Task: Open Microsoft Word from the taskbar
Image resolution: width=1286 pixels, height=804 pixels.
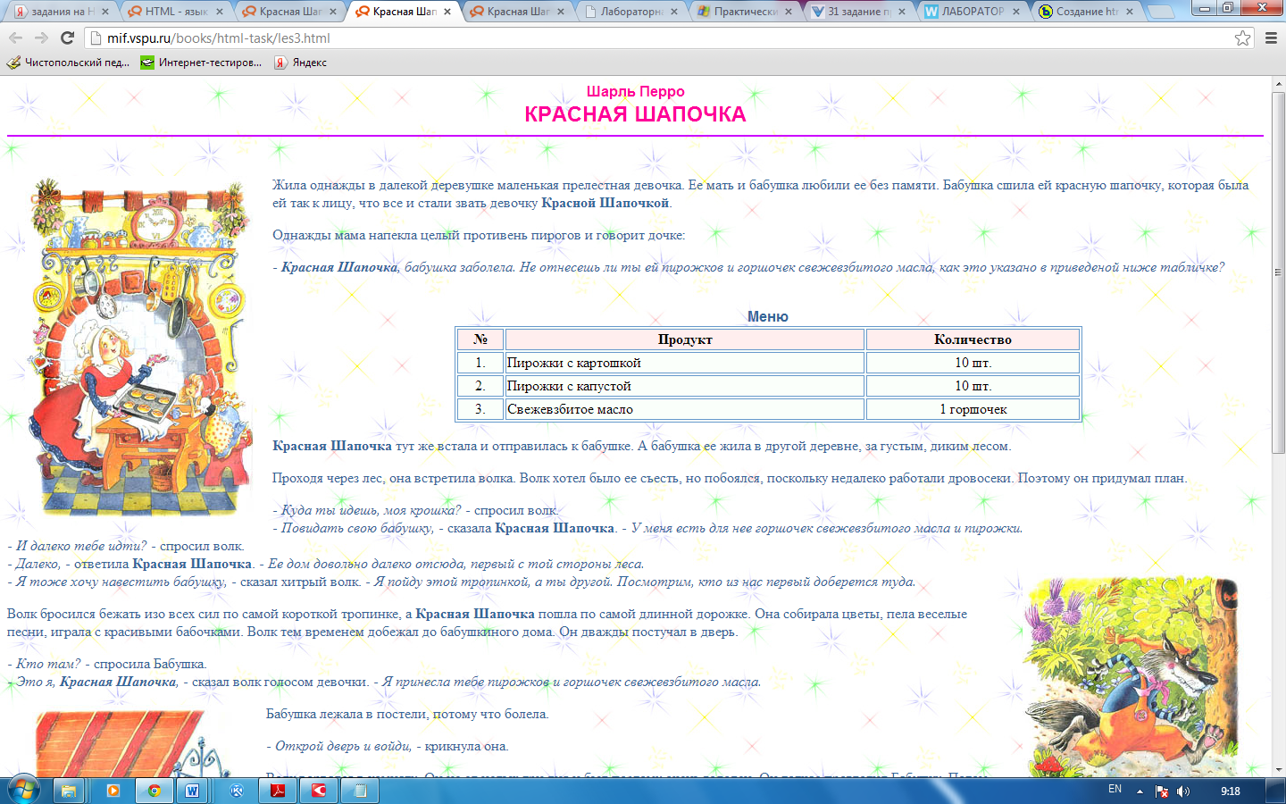Action: pos(192,791)
